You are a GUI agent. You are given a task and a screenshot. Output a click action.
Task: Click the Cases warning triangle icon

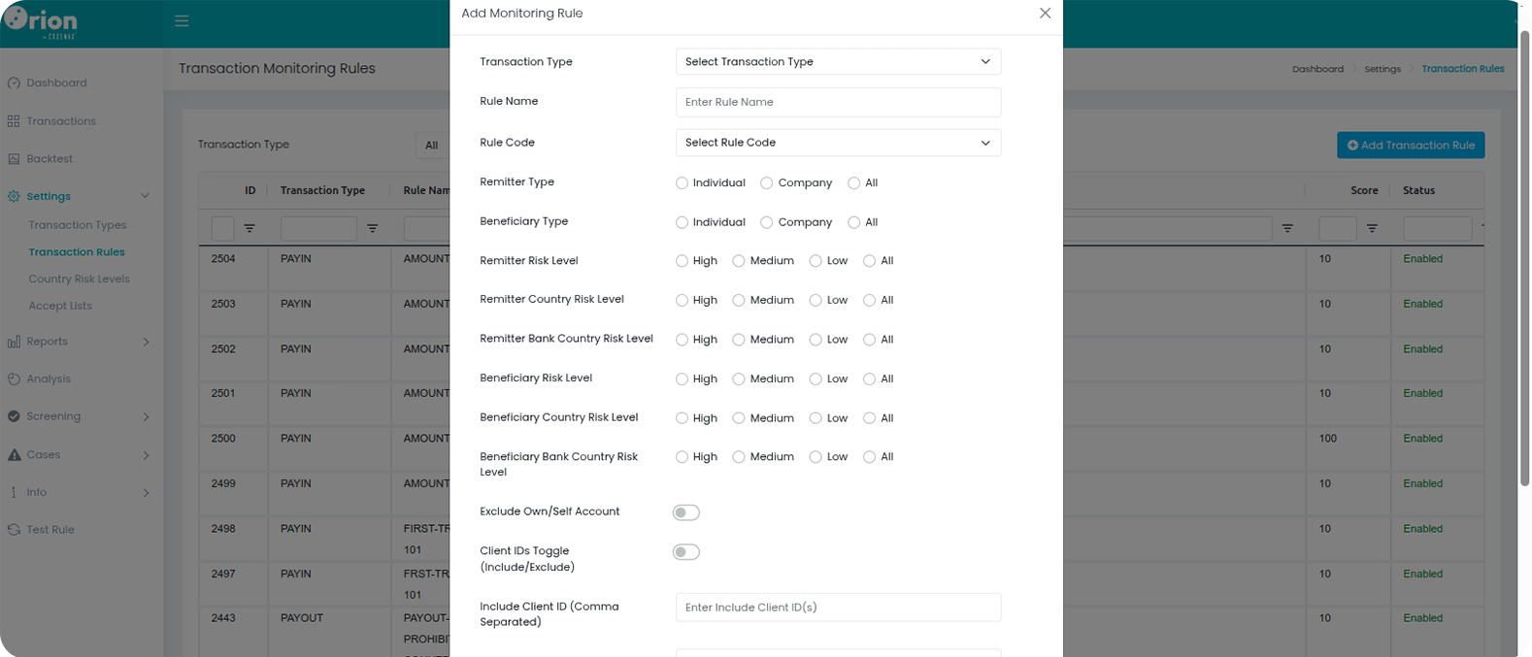point(14,455)
